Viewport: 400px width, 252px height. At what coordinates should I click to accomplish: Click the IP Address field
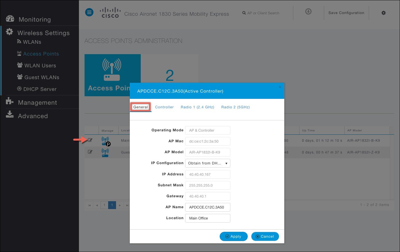pyautogui.click(x=208, y=174)
